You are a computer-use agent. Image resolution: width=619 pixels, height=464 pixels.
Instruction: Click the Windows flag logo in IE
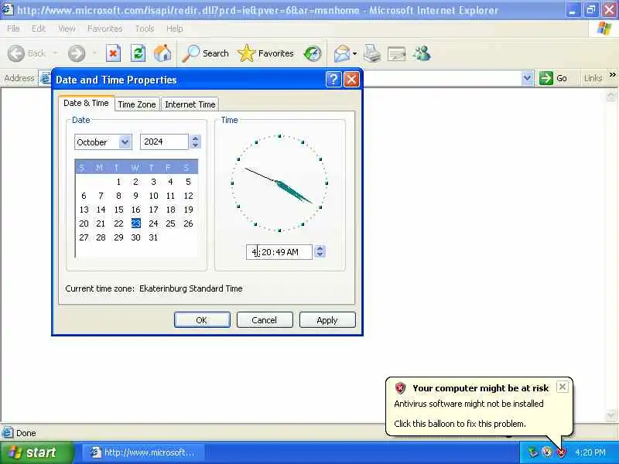tap(604, 29)
